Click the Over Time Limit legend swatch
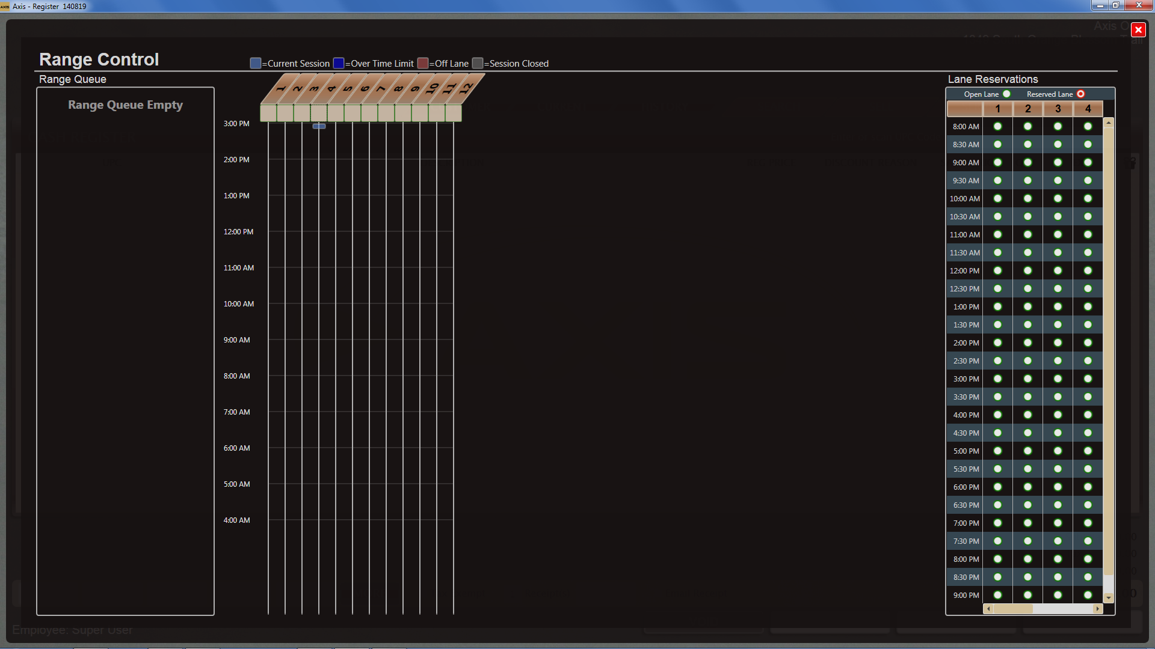Image resolution: width=1155 pixels, height=649 pixels. click(339, 63)
